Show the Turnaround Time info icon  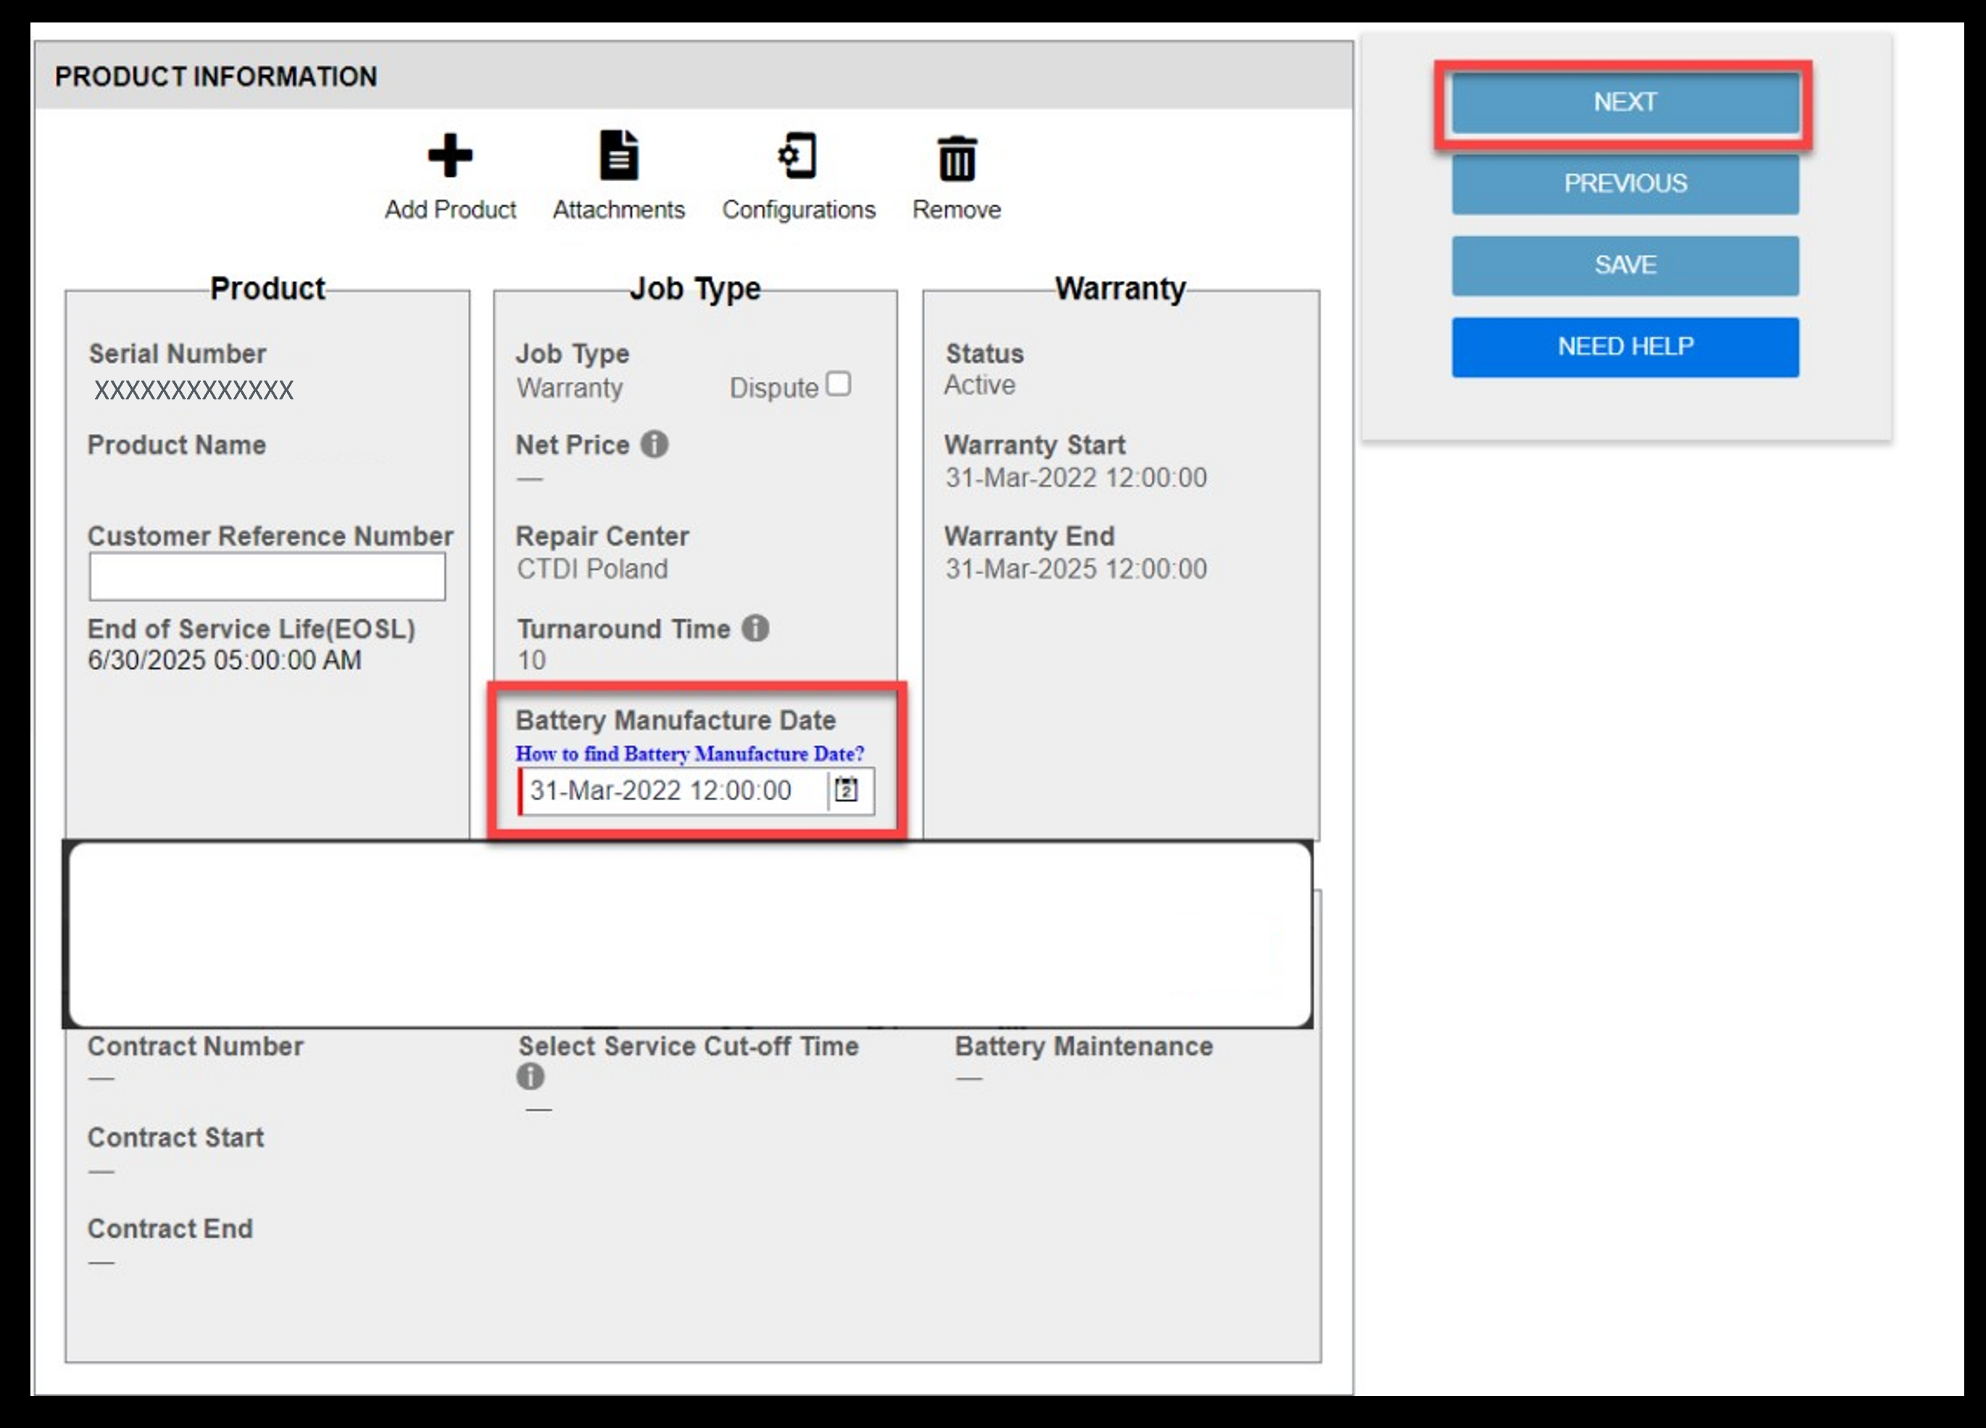[x=755, y=628]
